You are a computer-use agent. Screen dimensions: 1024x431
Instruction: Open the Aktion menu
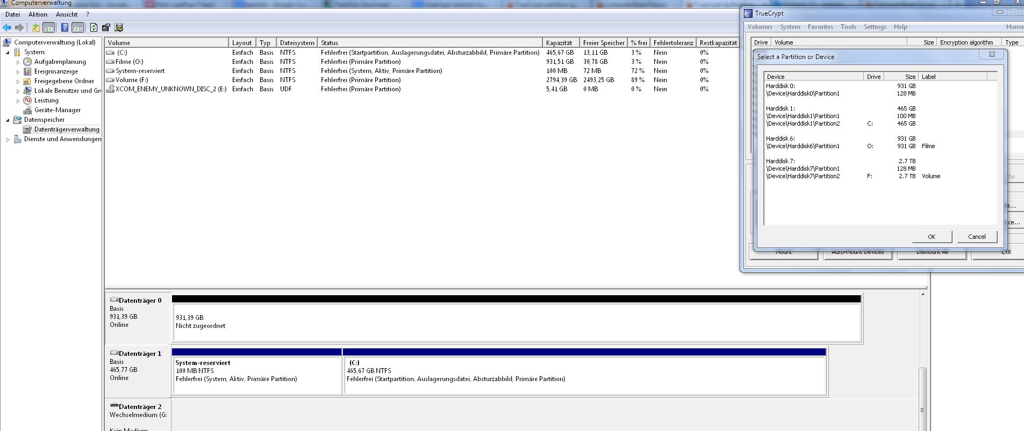[38, 14]
